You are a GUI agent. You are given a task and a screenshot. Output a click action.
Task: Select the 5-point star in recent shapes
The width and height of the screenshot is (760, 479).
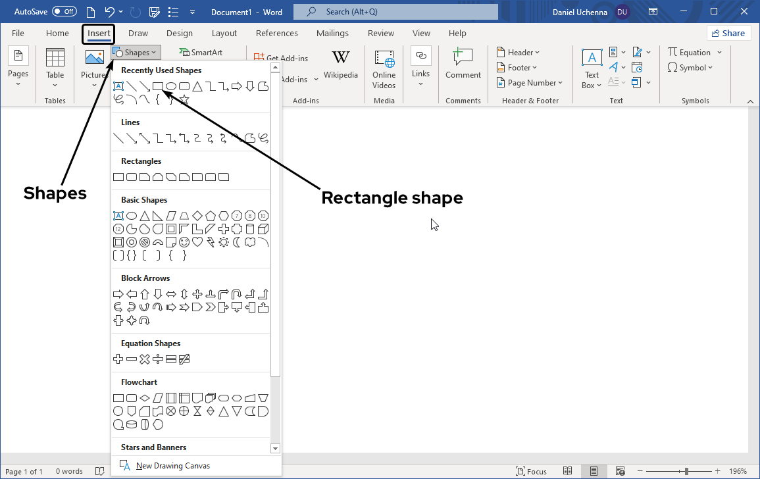[x=184, y=99]
